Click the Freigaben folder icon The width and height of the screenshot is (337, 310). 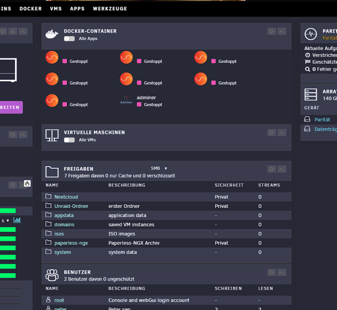52,172
